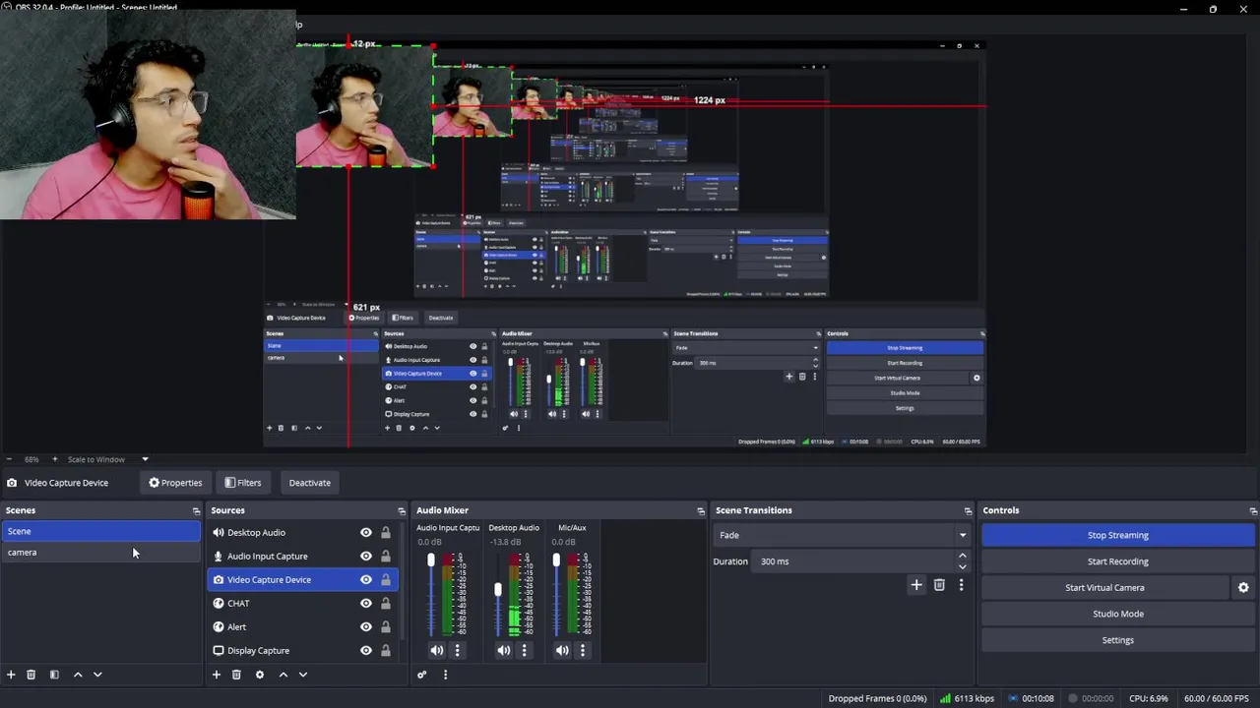Pop out the Scene Transitions dock
The width and height of the screenshot is (1260, 708).
click(x=968, y=511)
